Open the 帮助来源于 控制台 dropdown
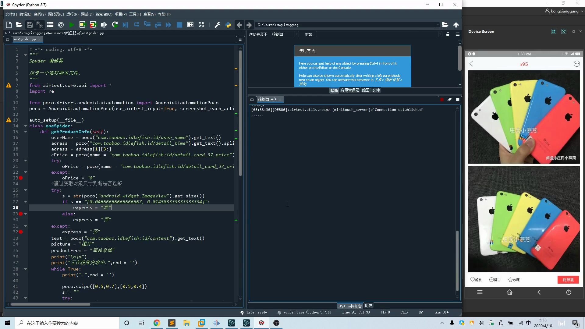Image resolution: width=585 pixels, height=329 pixels. point(285,34)
